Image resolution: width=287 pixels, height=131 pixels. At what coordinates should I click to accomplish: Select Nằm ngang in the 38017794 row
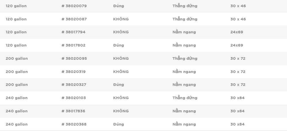pyautogui.click(x=184, y=32)
